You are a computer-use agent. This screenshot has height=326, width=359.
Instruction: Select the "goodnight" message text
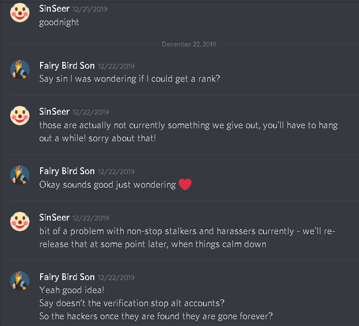pos(59,22)
